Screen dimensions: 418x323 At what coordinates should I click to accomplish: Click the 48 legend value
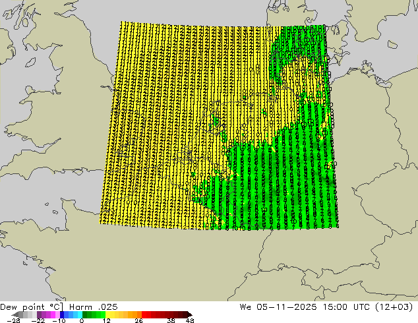pos(190,320)
